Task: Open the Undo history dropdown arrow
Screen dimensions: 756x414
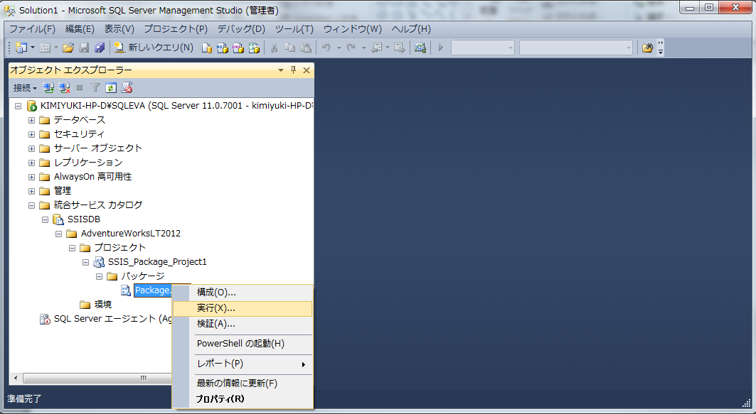Action: (x=339, y=48)
